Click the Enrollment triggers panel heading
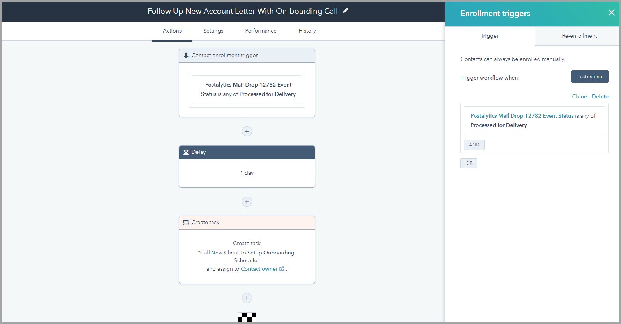The height and width of the screenshot is (324, 621). [495, 13]
